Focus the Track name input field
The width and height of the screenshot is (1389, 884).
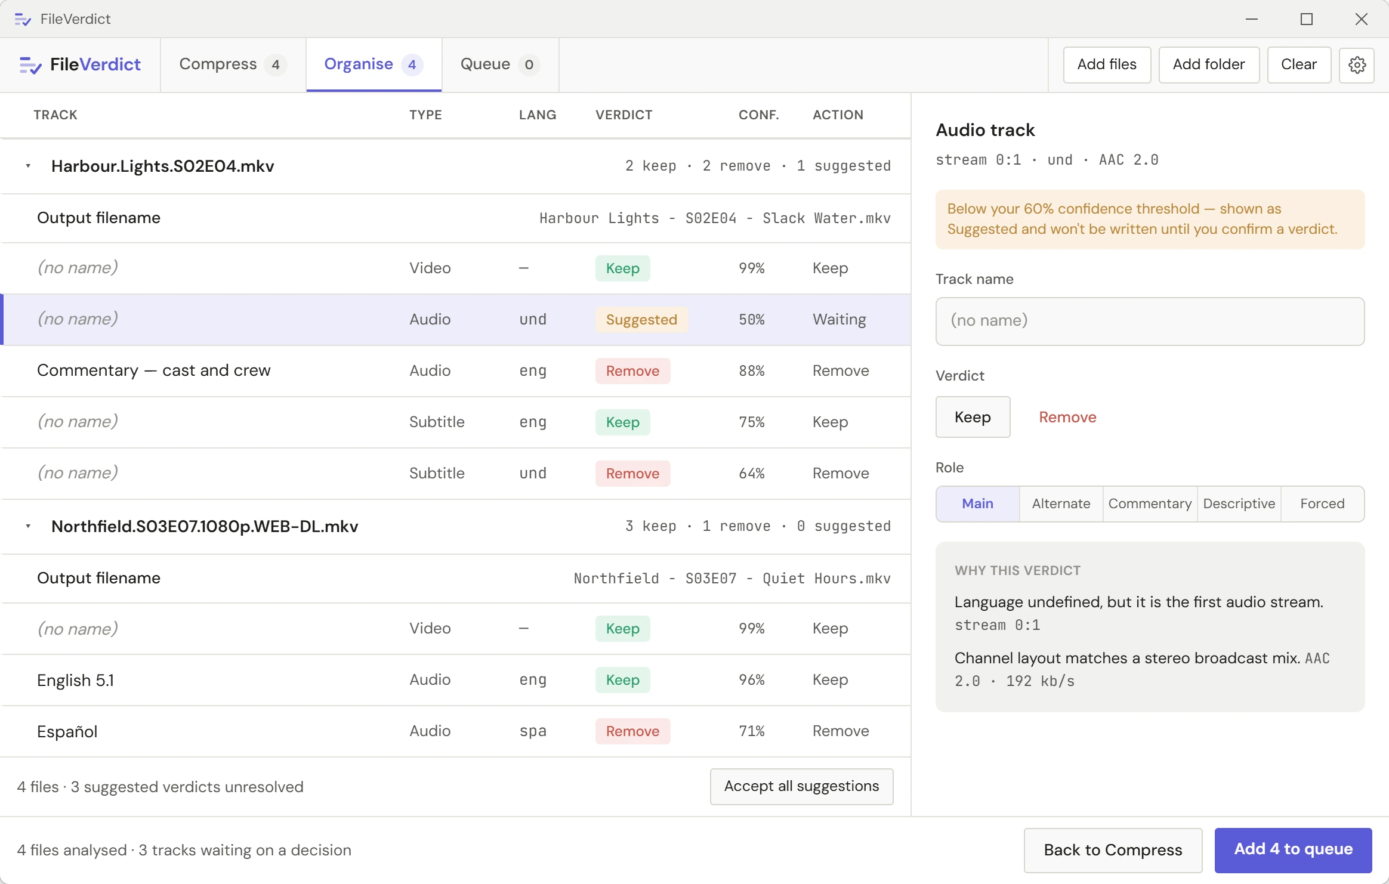click(1150, 321)
